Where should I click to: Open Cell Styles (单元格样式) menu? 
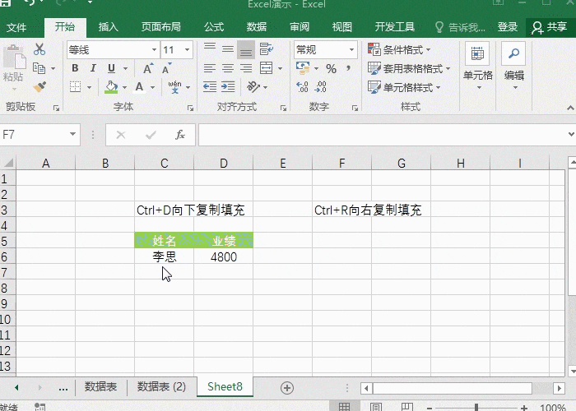[404, 87]
